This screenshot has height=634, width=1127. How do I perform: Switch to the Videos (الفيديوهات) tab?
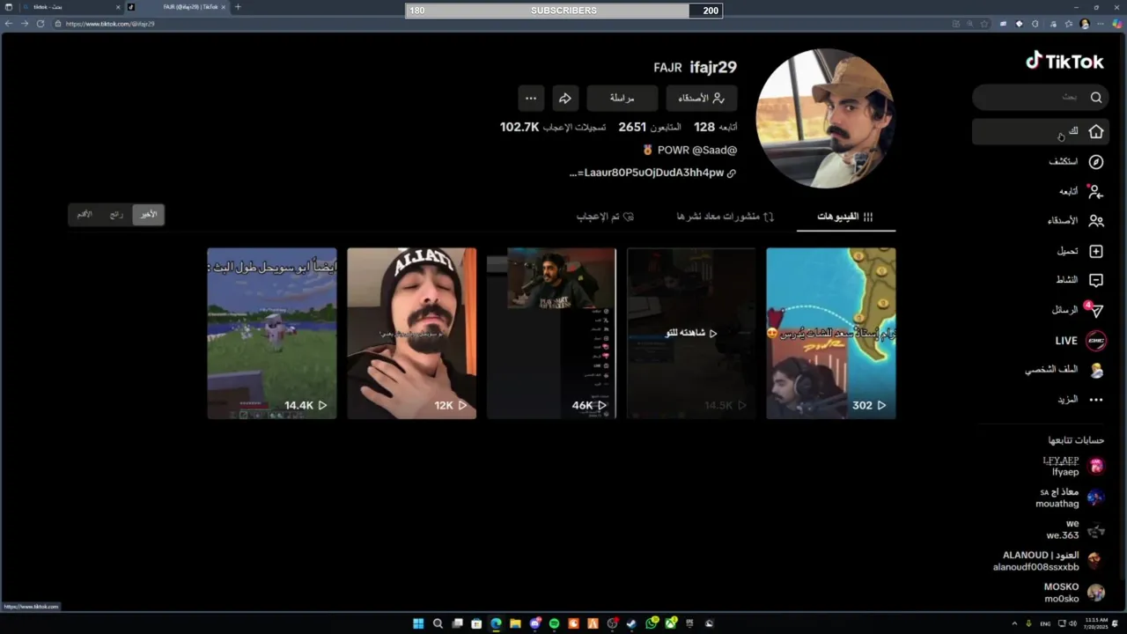(845, 217)
